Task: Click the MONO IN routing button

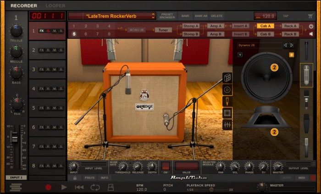Action: click(x=137, y=30)
